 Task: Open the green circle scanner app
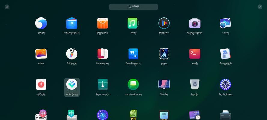click(x=133, y=85)
